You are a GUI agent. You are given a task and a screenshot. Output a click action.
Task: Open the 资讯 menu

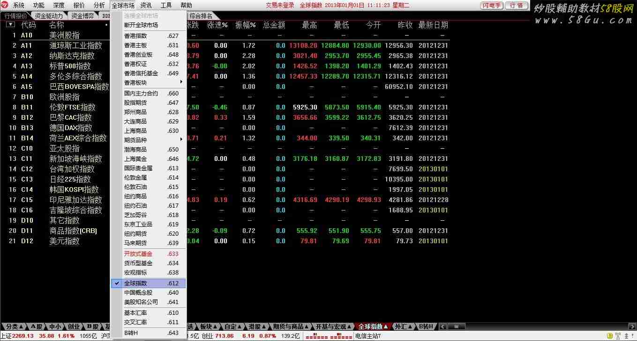(146, 6)
